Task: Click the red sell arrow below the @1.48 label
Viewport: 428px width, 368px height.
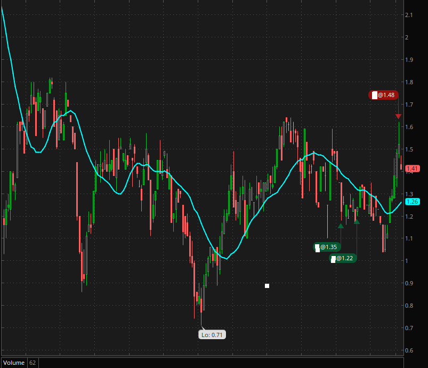Action: click(398, 116)
